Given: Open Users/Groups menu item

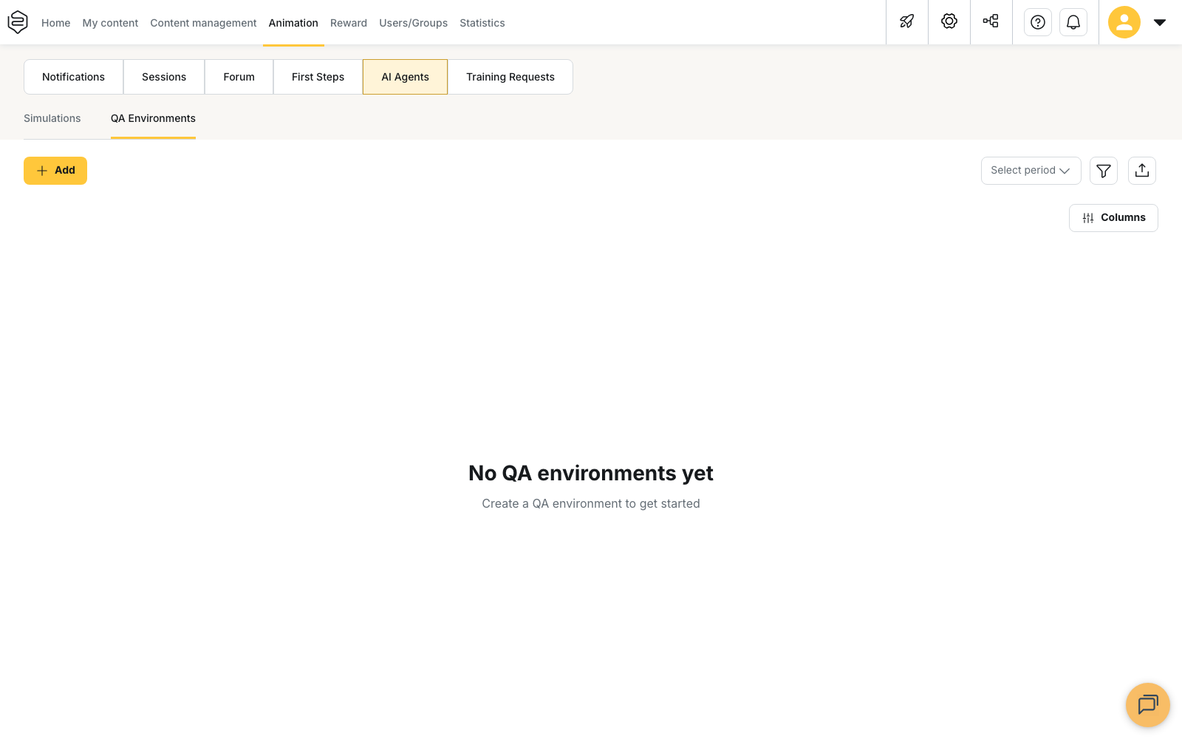Looking at the screenshot, I should pyautogui.click(x=414, y=23).
